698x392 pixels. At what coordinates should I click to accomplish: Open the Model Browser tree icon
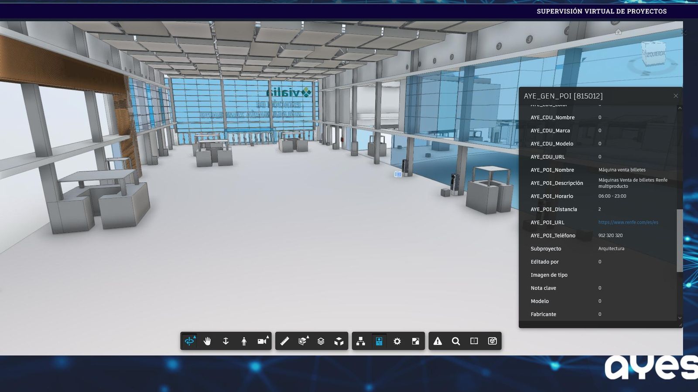361,341
